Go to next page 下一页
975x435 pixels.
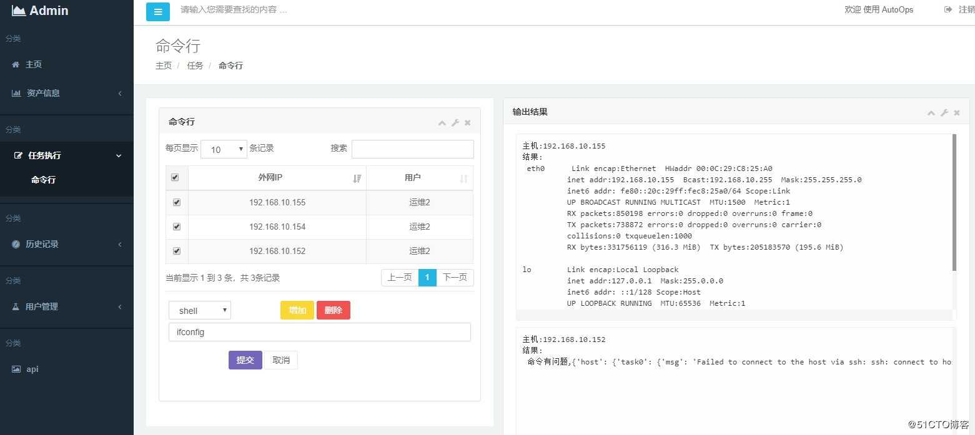(x=455, y=278)
